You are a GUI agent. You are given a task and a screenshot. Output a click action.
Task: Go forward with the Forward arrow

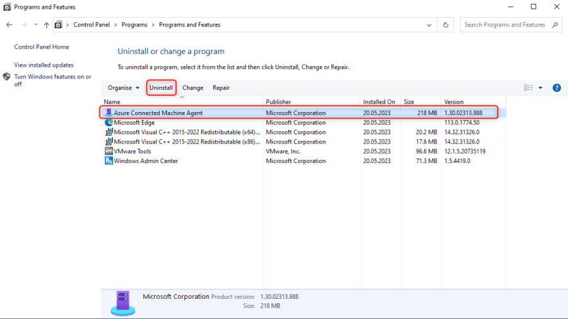point(24,25)
